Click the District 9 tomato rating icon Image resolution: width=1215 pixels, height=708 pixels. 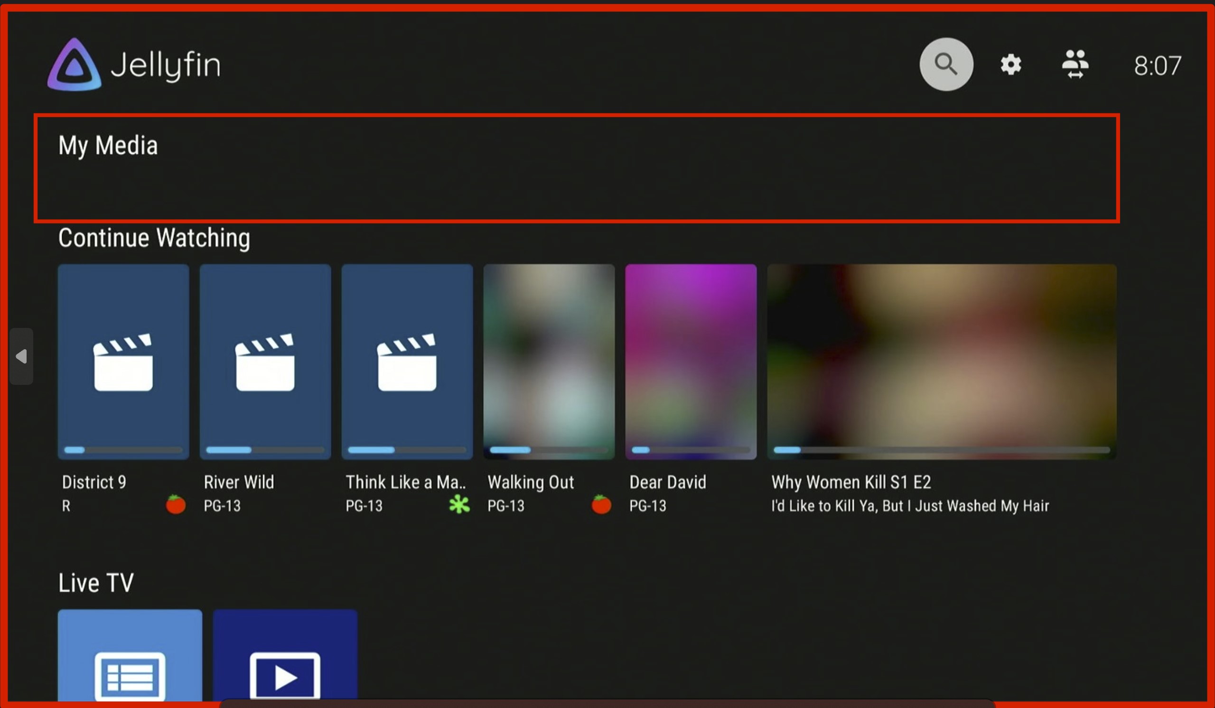coord(176,504)
